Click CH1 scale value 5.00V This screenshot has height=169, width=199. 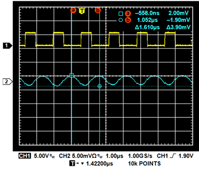(42, 156)
